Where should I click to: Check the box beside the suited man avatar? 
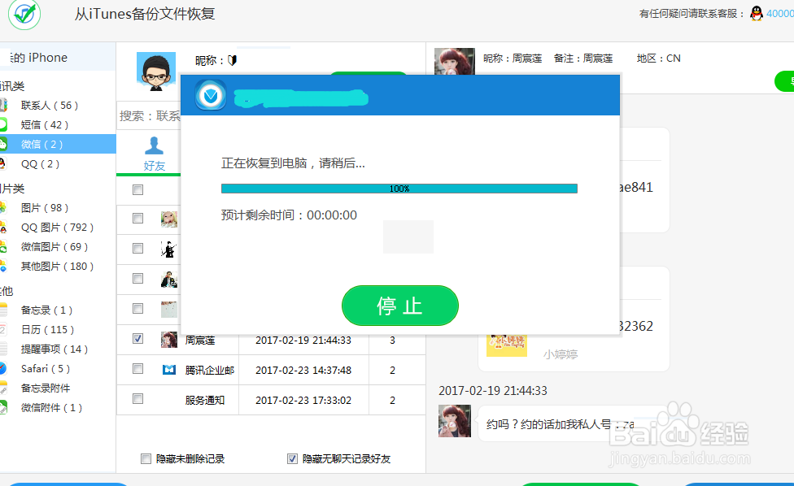pyautogui.click(x=137, y=279)
